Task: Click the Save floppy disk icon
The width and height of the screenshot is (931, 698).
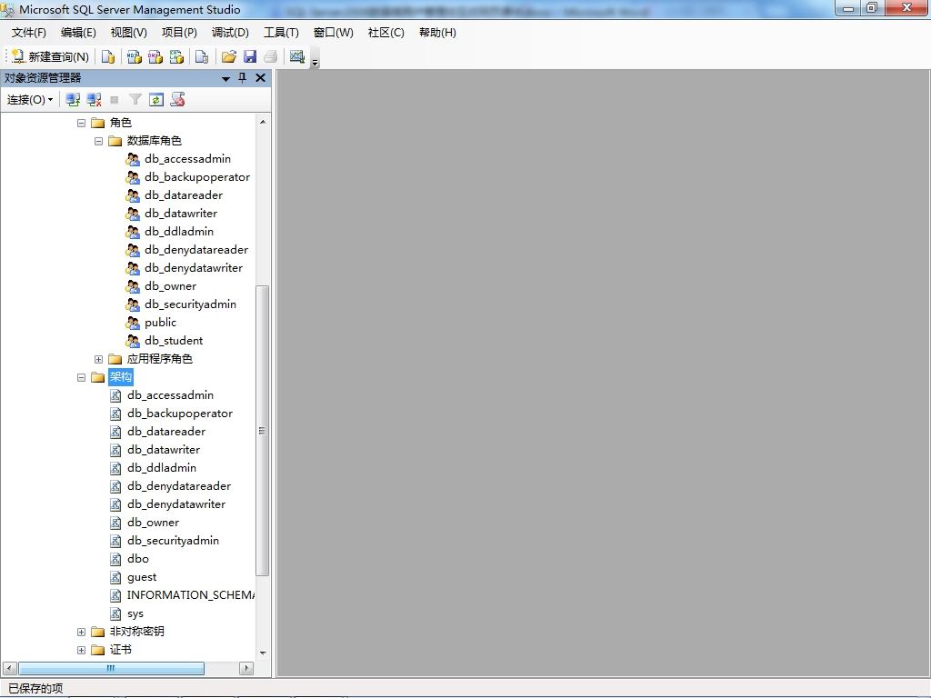Action: (x=250, y=56)
